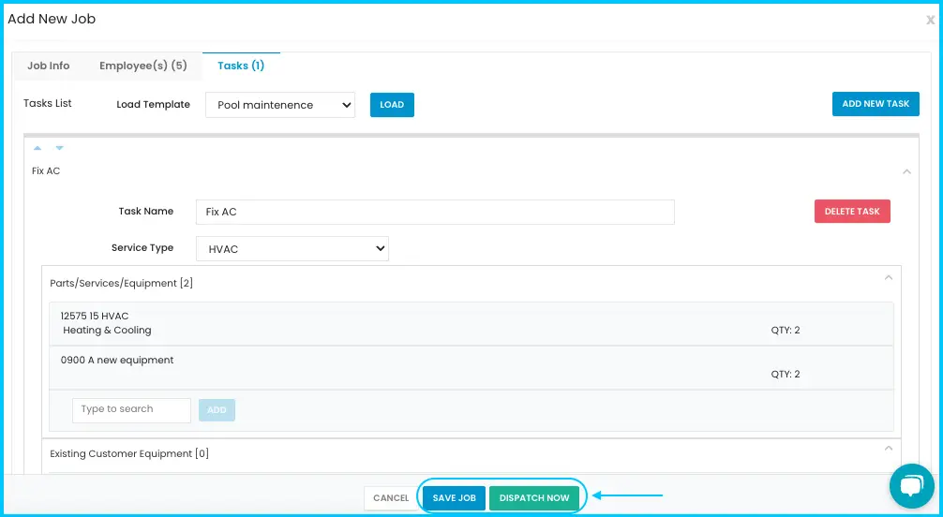Collapse the Fix AC task panel
Screen dimensions: 943x517
(907, 172)
